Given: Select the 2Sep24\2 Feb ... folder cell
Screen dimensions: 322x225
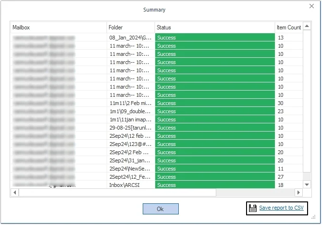Looking at the screenshot, I should click(x=131, y=152).
